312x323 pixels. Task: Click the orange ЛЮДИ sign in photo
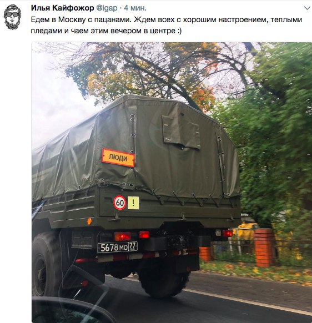[118, 158]
